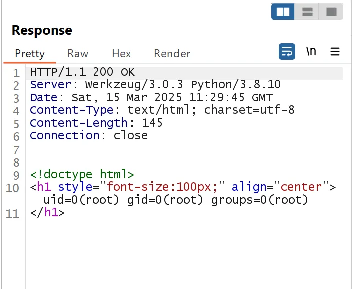Viewport: 352px width, 289px height.
Task: Open the Hex view tab
Action: click(121, 53)
